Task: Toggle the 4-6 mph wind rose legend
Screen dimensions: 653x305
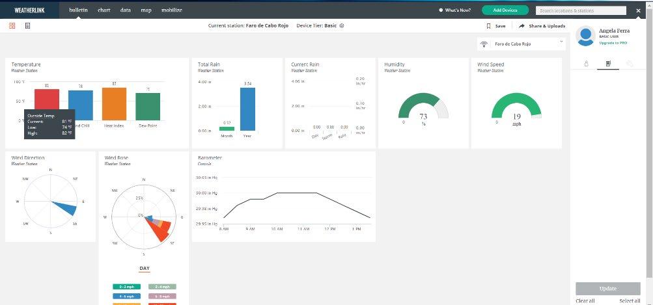Action: click(x=126, y=297)
